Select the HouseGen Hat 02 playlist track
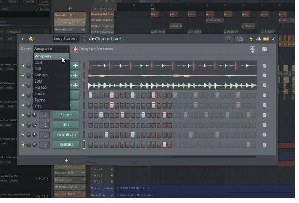The width and height of the screenshot is (299, 203). 102,14
